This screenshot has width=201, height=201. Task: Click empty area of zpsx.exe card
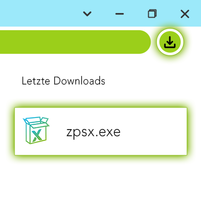(x=153, y=132)
